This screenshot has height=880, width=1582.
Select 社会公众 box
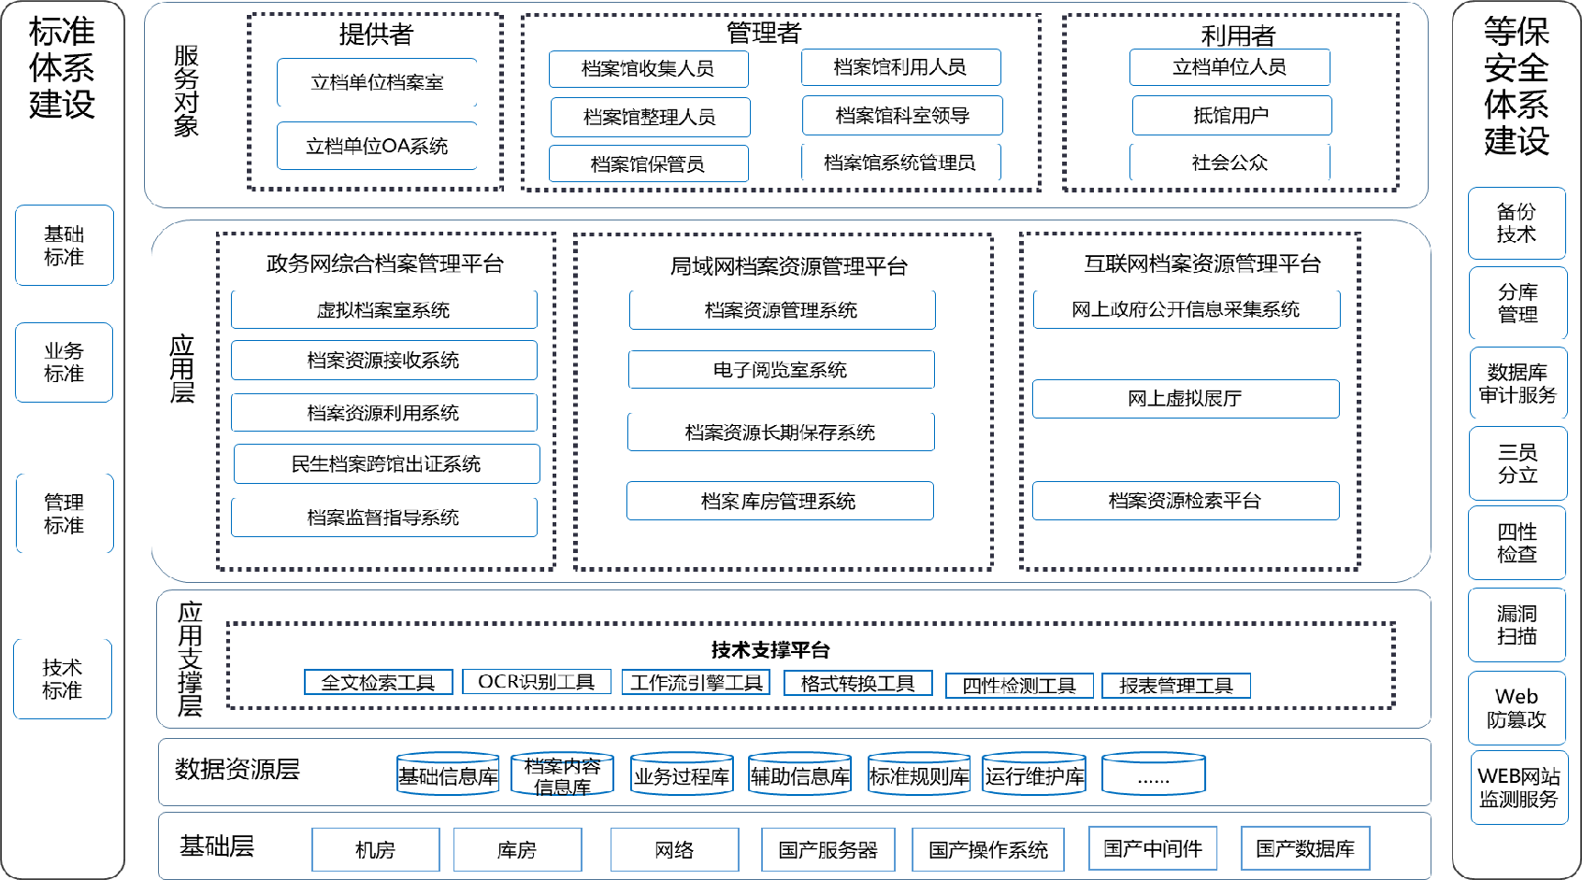click(x=1230, y=163)
